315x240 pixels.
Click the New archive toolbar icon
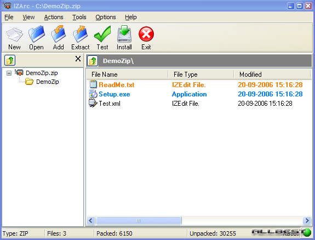pos(14,35)
